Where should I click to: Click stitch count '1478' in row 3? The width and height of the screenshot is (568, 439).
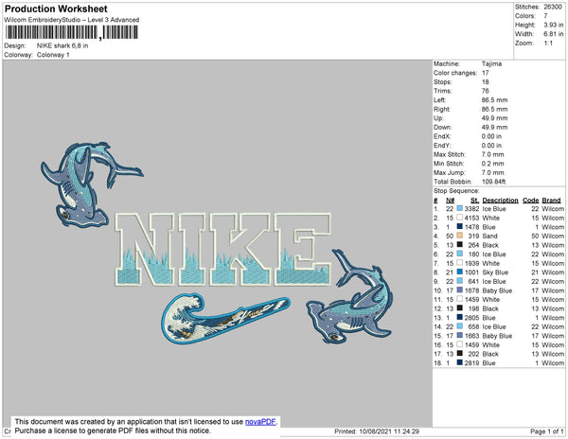click(x=471, y=226)
